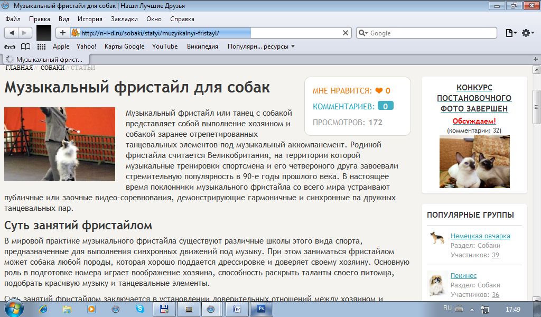Stop loading with the X in address bar
This screenshot has height=317, width=541.
click(x=345, y=33)
